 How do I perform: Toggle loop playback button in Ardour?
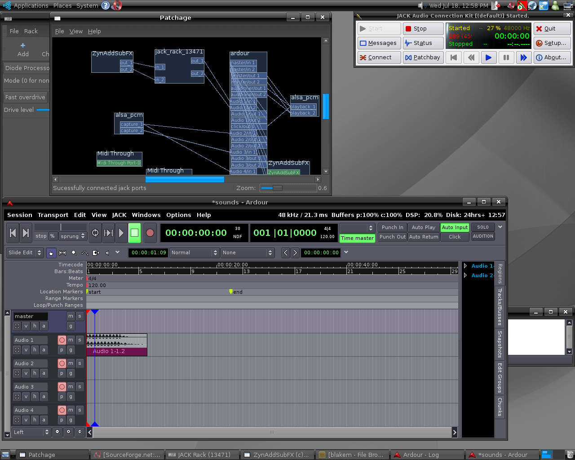coord(95,233)
